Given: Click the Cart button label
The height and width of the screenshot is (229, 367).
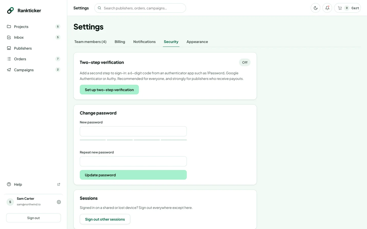Looking at the screenshot, I should (355, 8).
